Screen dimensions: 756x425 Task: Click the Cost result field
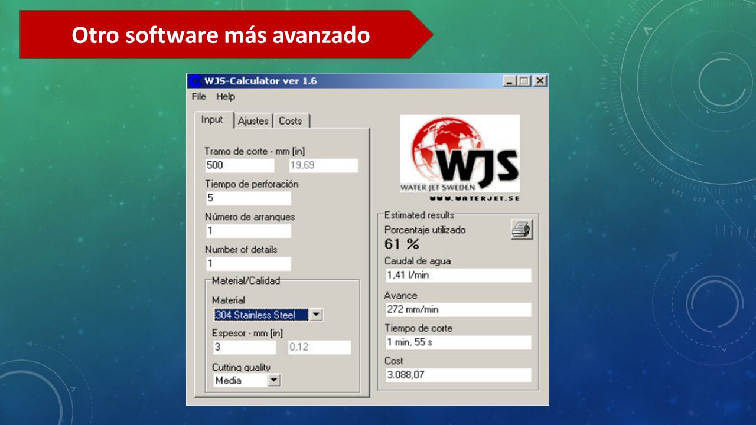coord(458,375)
